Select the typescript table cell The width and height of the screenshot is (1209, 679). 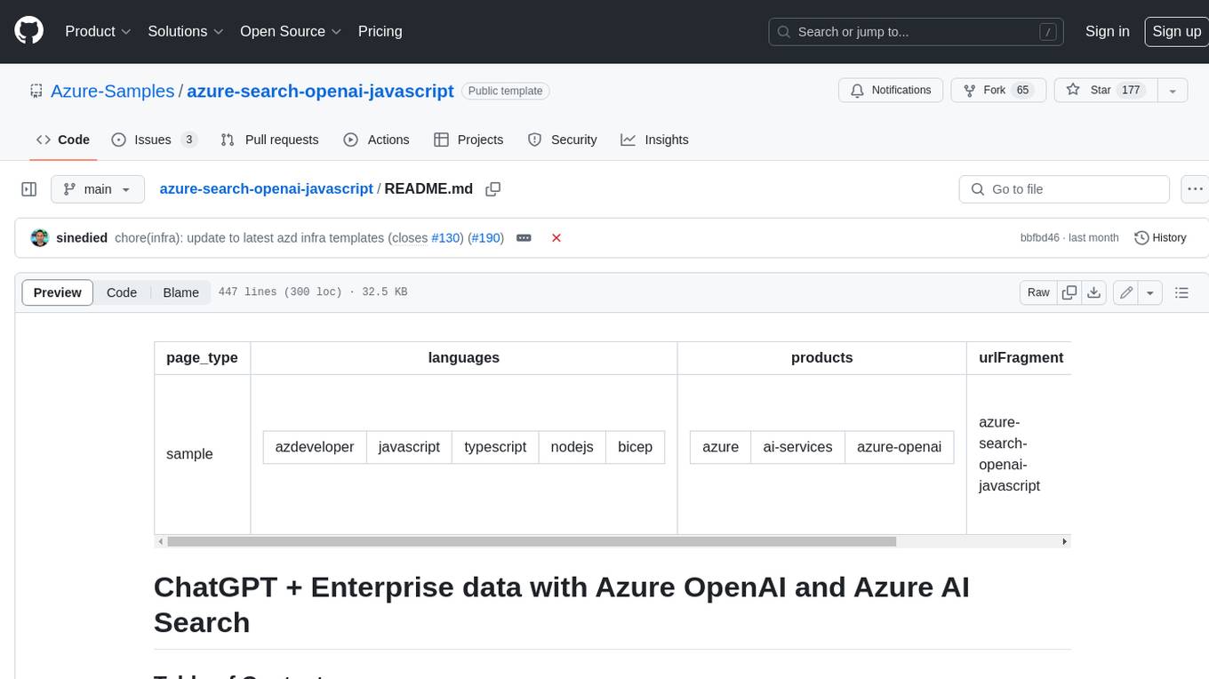[495, 447]
